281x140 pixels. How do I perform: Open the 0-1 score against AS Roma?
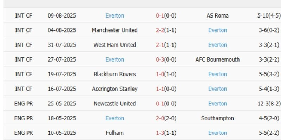(161, 16)
